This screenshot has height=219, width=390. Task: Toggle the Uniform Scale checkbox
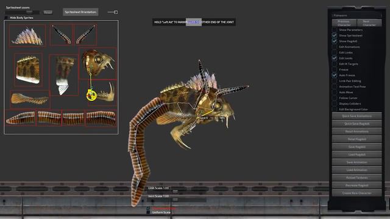(x=148, y=212)
